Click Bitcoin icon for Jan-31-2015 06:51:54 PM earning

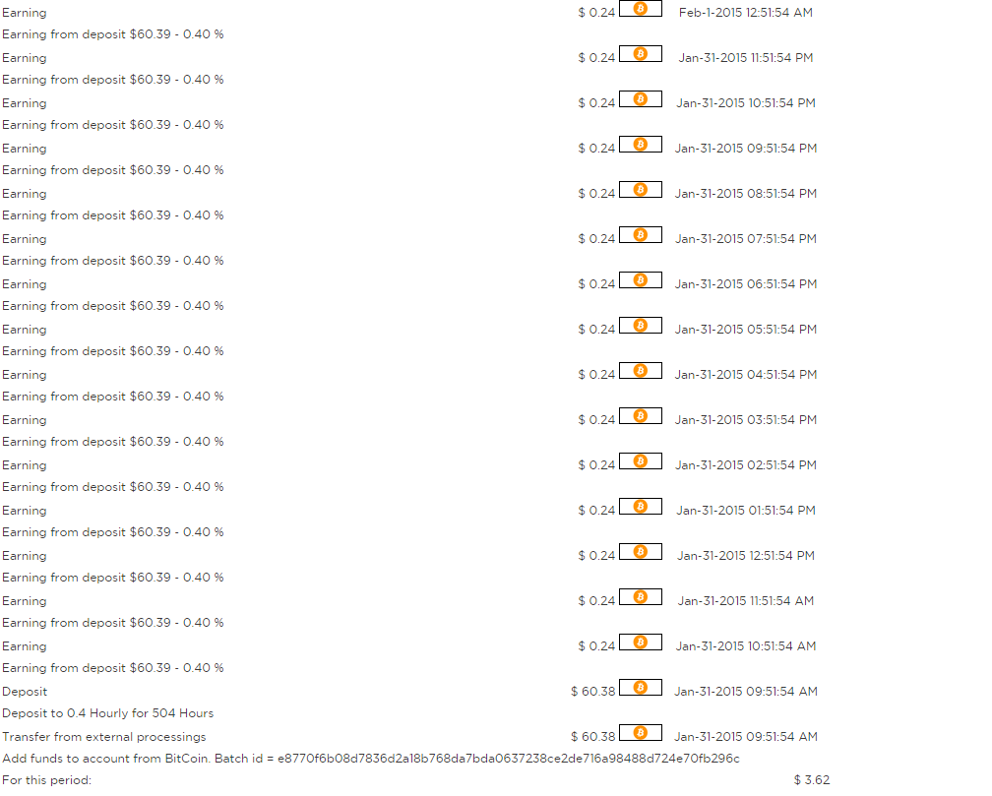tap(641, 279)
